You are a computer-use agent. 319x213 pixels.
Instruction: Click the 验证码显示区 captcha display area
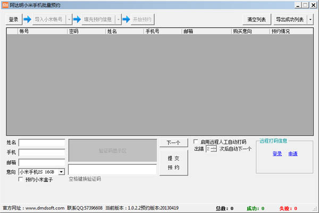(x=113, y=150)
